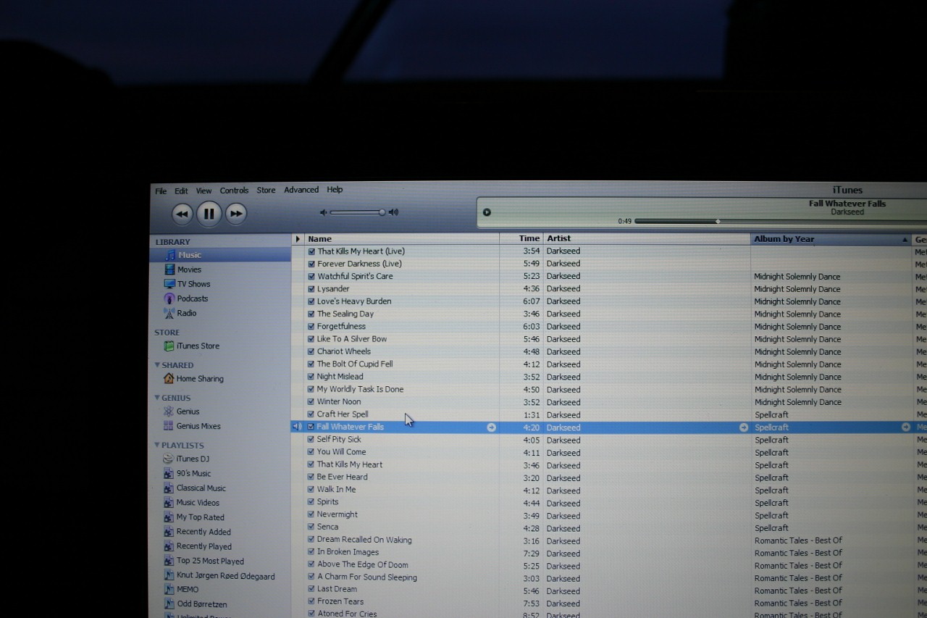This screenshot has width=927, height=618.
Task: Click the low volume speaker icon
Action: (x=324, y=212)
